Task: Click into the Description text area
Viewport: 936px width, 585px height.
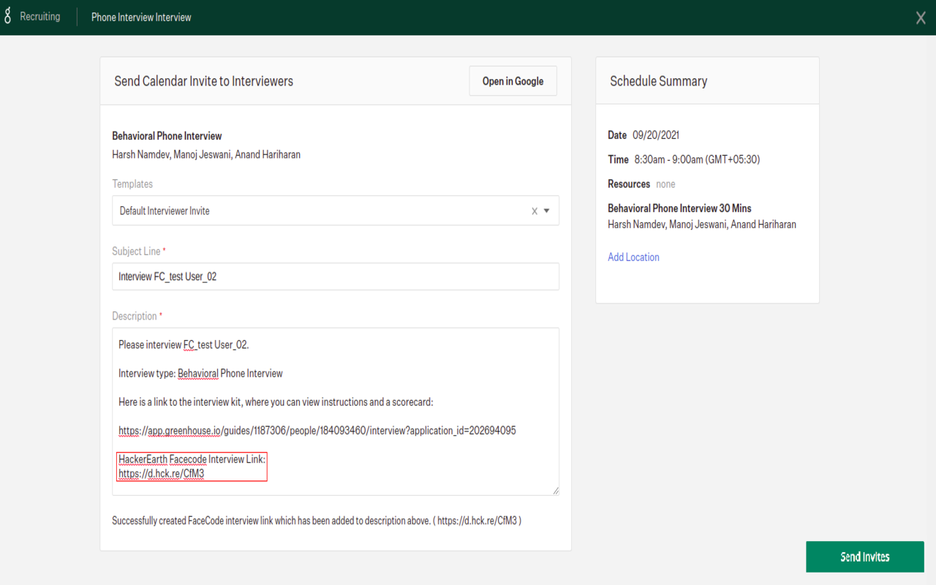Action: (x=336, y=411)
